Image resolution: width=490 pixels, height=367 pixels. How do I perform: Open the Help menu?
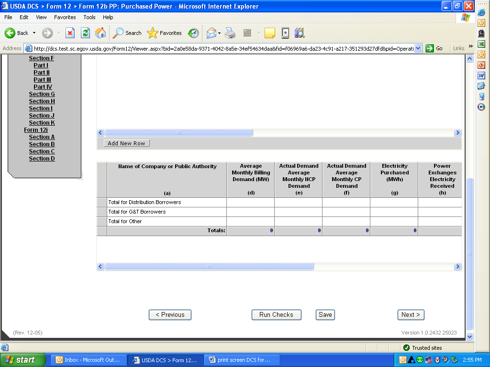click(x=108, y=17)
